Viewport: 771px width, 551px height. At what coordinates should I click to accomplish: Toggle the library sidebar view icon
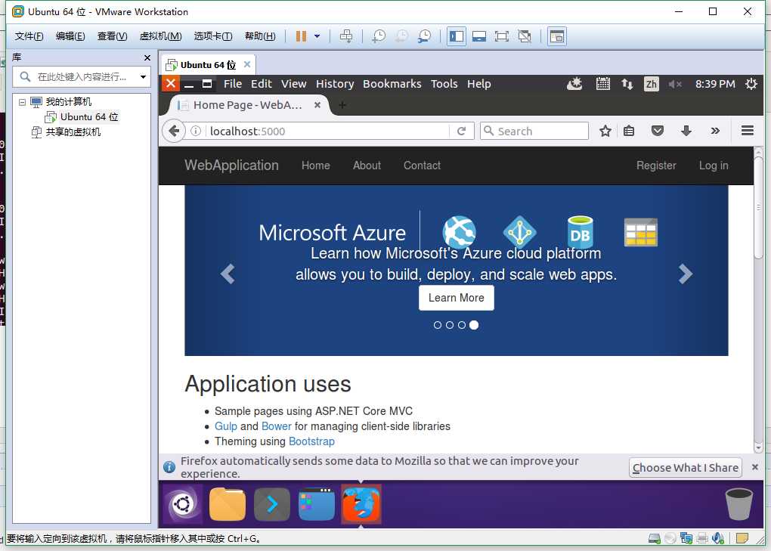click(x=457, y=36)
